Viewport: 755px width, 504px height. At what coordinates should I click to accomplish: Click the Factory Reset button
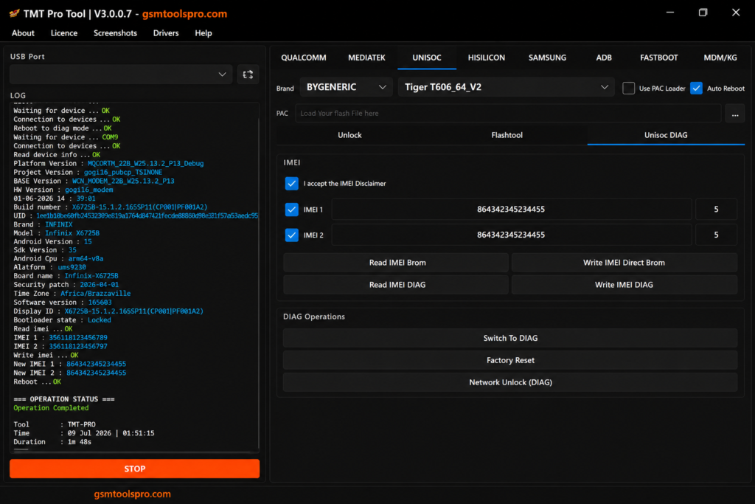[x=510, y=360]
